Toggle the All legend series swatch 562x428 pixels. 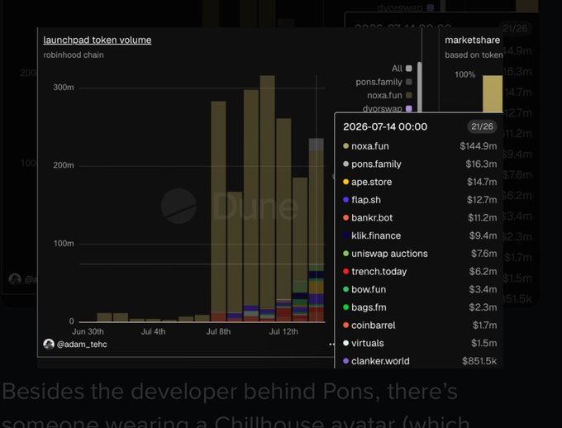(408, 69)
